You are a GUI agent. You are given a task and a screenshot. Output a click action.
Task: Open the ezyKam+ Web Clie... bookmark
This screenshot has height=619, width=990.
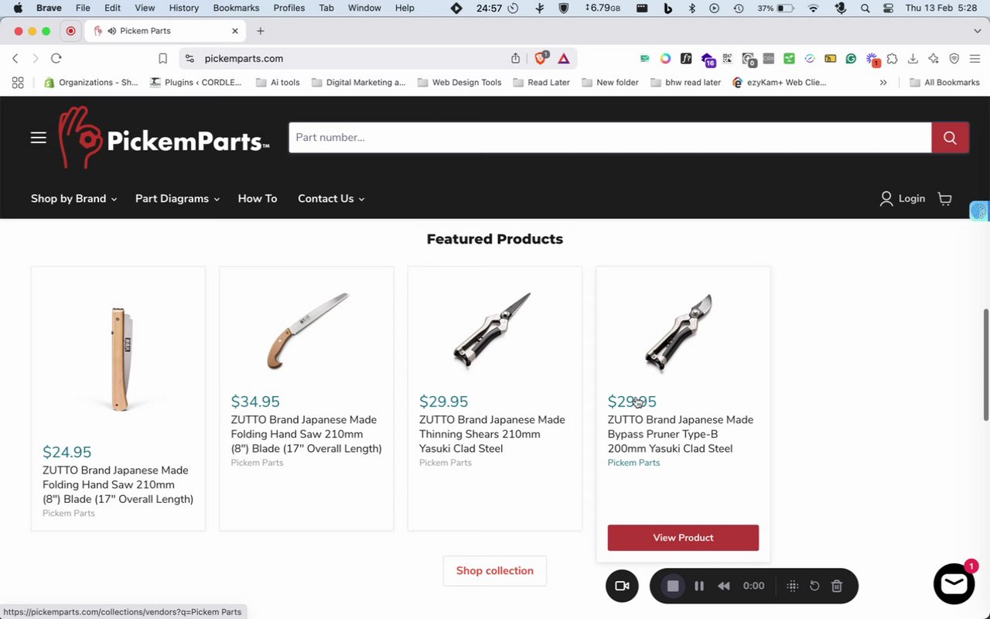click(x=779, y=82)
